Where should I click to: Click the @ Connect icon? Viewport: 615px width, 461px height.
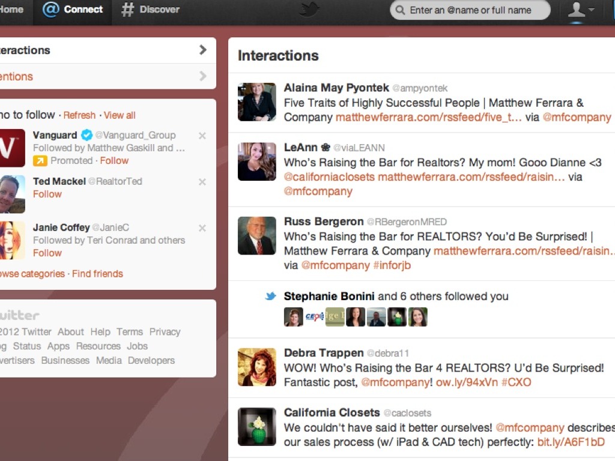click(x=50, y=10)
